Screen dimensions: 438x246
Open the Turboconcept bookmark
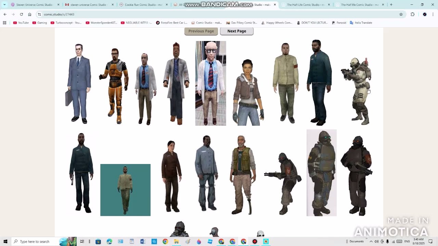pos(66,23)
